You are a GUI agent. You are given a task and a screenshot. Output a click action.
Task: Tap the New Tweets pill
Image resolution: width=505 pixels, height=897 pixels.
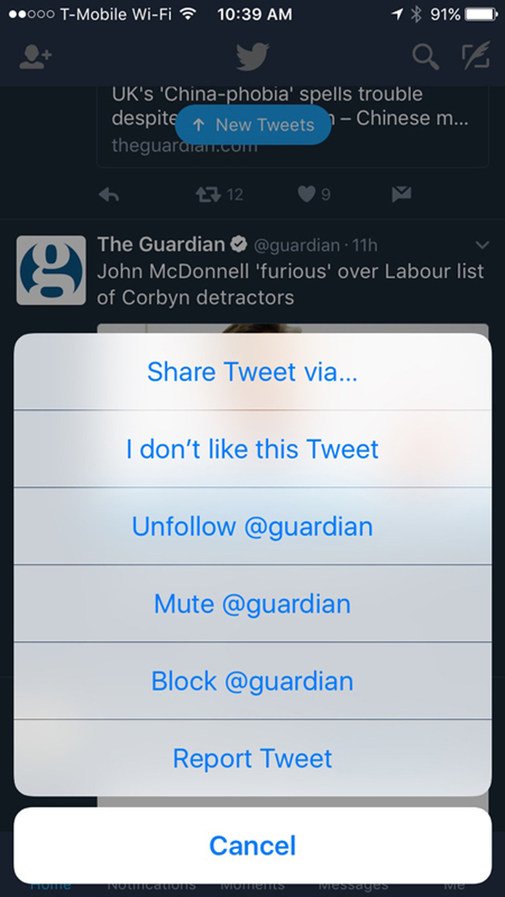(x=253, y=125)
